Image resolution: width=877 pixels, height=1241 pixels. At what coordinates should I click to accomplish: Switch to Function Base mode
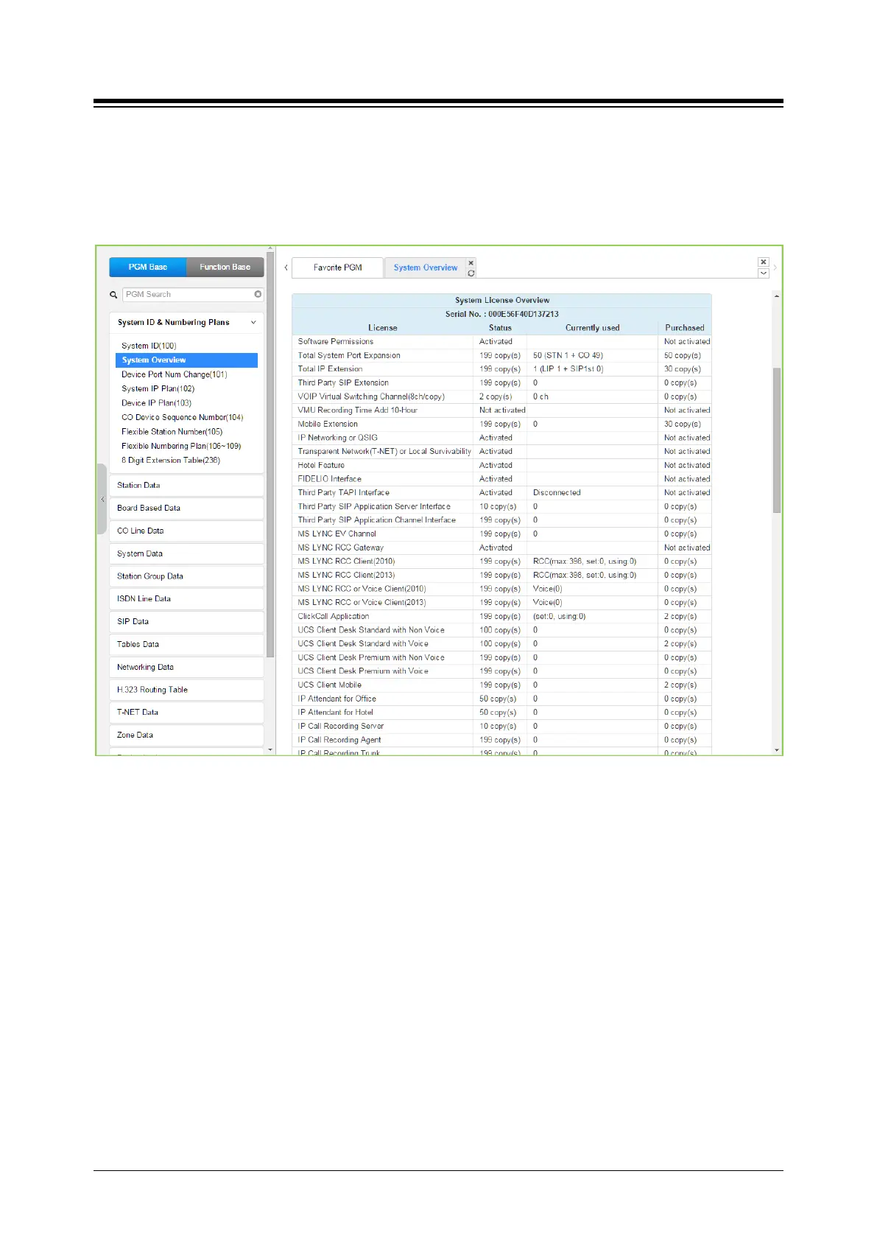point(225,267)
